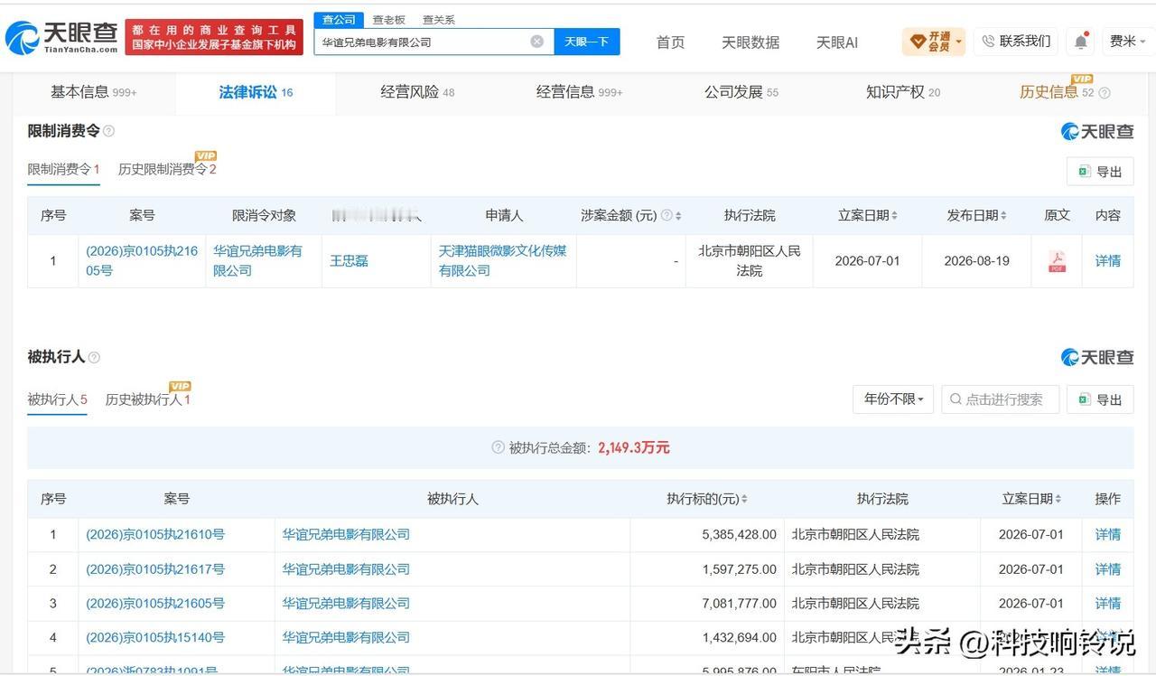Click the 点击进行搜索 search box
The height and width of the screenshot is (676, 1156).
[1001, 399]
